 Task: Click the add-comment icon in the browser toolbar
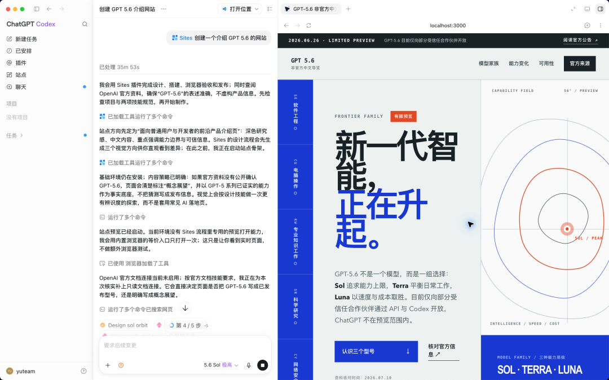click(587, 25)
